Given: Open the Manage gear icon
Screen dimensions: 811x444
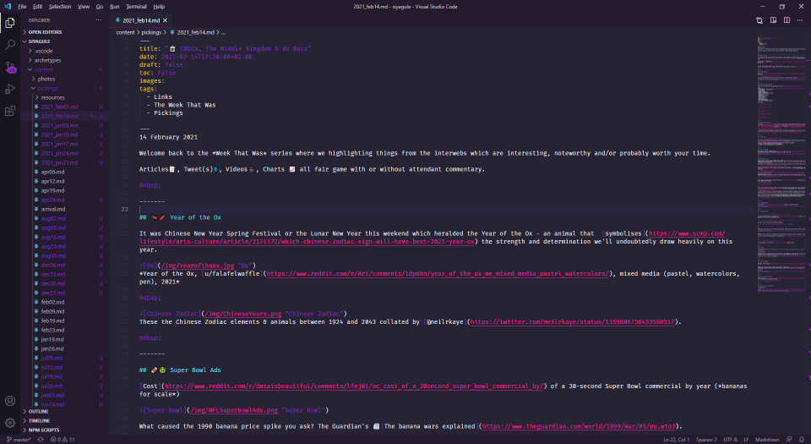Looking at the screenshot, I should coord(10,423).
